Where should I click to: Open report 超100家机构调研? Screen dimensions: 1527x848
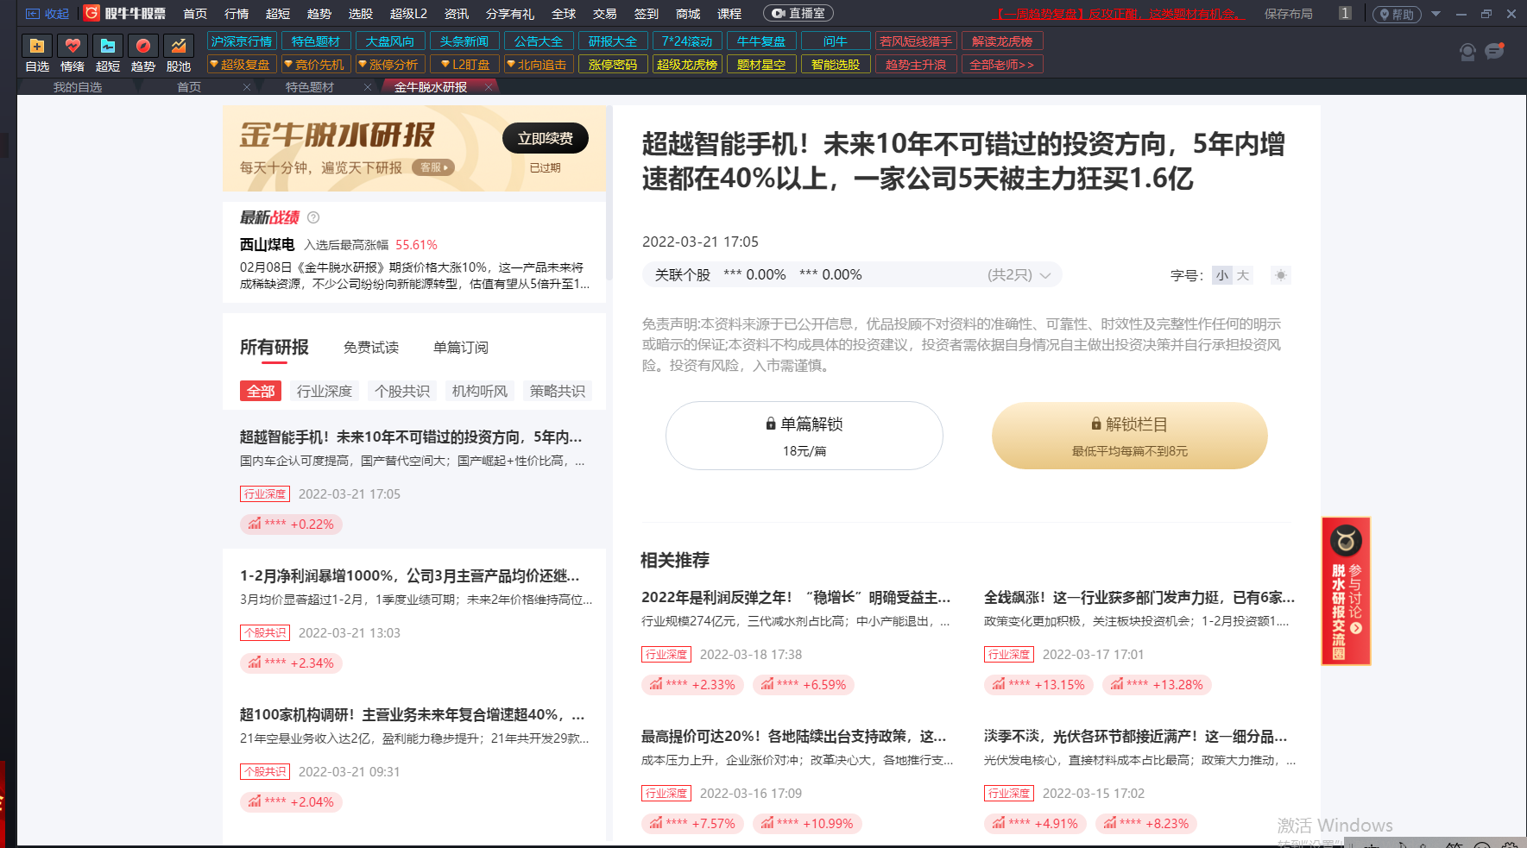(x=413, y=714)
